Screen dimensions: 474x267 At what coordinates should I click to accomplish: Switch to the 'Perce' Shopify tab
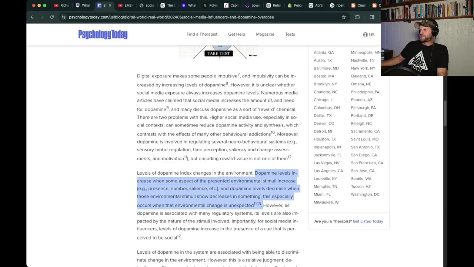295,6
